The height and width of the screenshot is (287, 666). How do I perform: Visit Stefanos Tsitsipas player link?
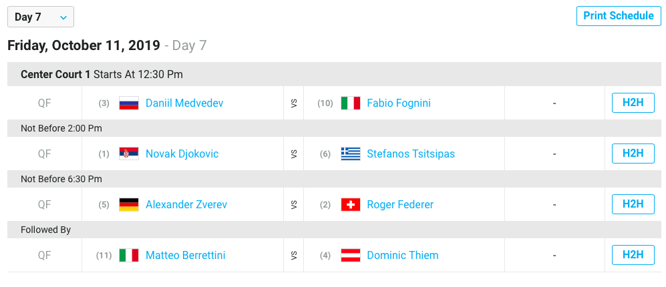(411, 154)
